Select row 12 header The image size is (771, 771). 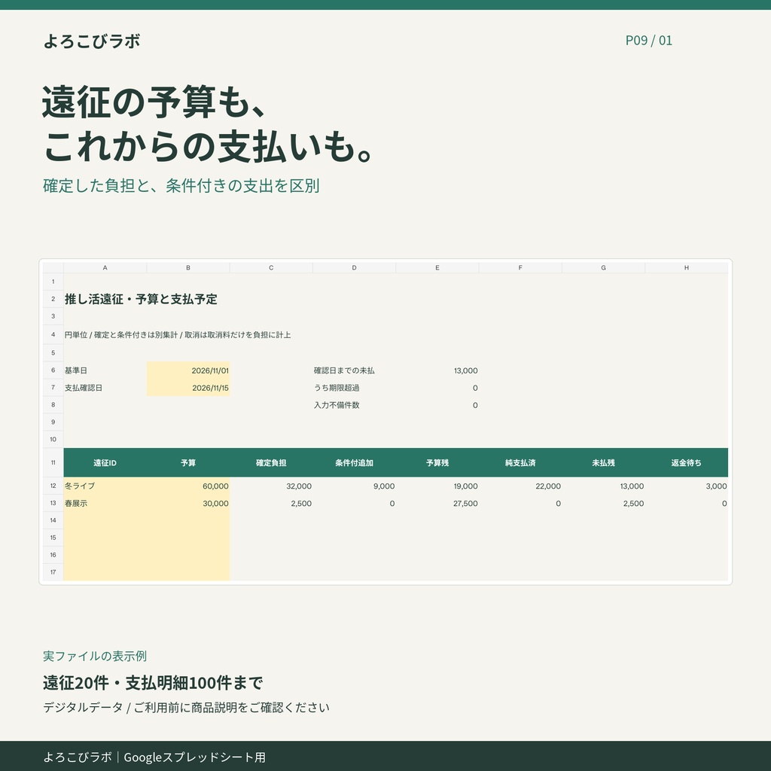click(x=53, y=486)
